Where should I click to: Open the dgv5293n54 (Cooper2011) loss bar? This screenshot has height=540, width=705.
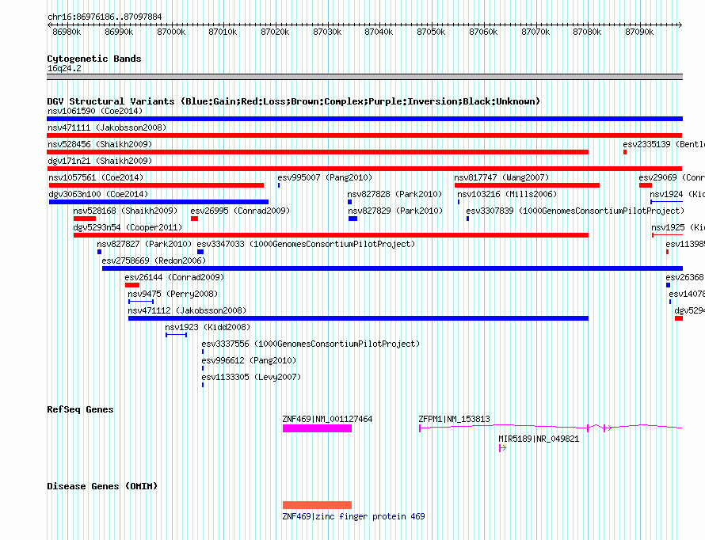coord(331,235)
